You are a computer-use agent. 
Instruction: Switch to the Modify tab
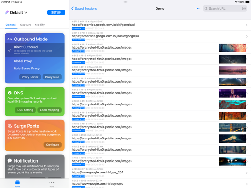click(x=40, y=25)
